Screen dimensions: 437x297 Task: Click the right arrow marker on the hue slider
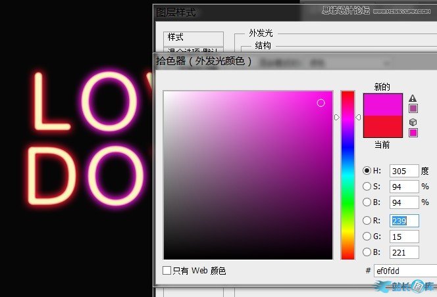(x=358, y=117)
